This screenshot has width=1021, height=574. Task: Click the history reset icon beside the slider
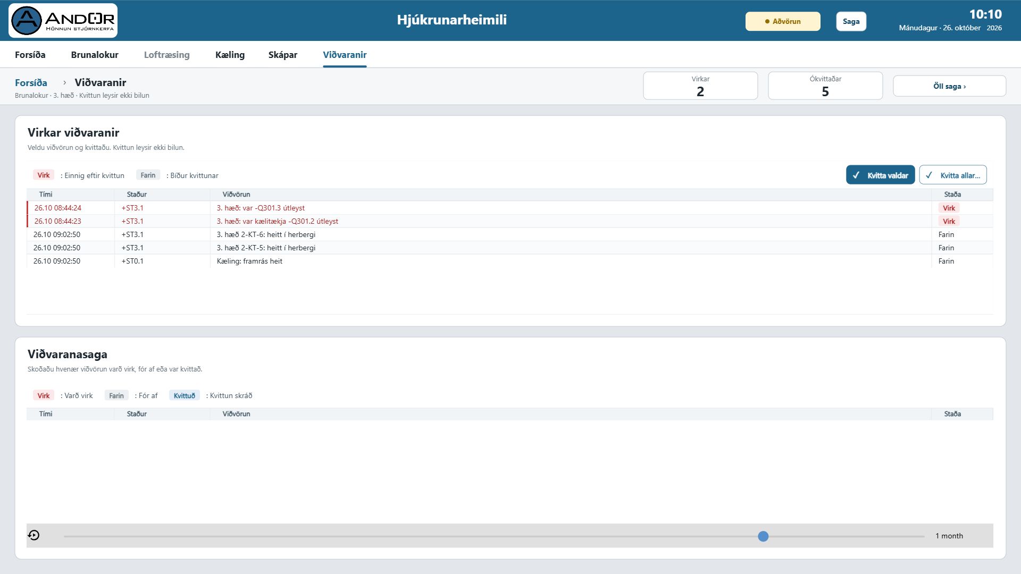(x=34, y=535)
